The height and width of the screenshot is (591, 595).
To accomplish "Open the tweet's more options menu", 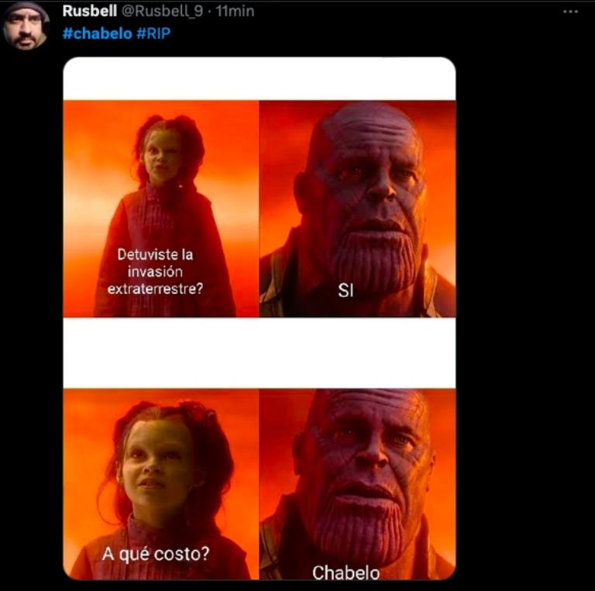I will pyautogui.click(x=570, y=12).
